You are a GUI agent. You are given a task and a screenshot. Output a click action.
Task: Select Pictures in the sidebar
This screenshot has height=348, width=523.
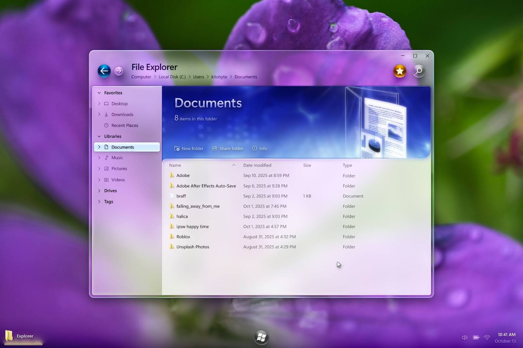(119, 169)
